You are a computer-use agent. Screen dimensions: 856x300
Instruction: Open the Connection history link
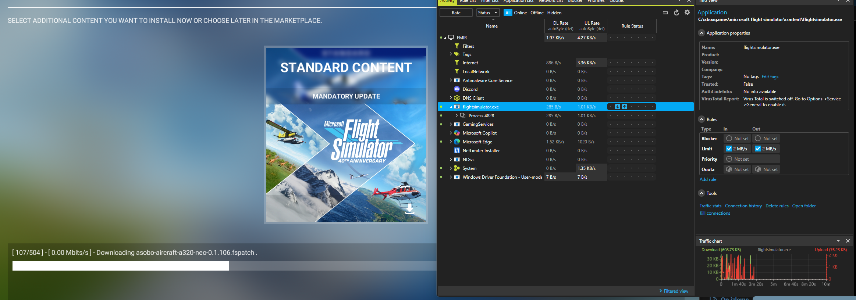743,206
